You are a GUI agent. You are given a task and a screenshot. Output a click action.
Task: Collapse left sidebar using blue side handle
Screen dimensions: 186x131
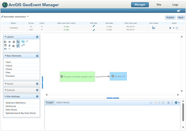pos(42,82)
